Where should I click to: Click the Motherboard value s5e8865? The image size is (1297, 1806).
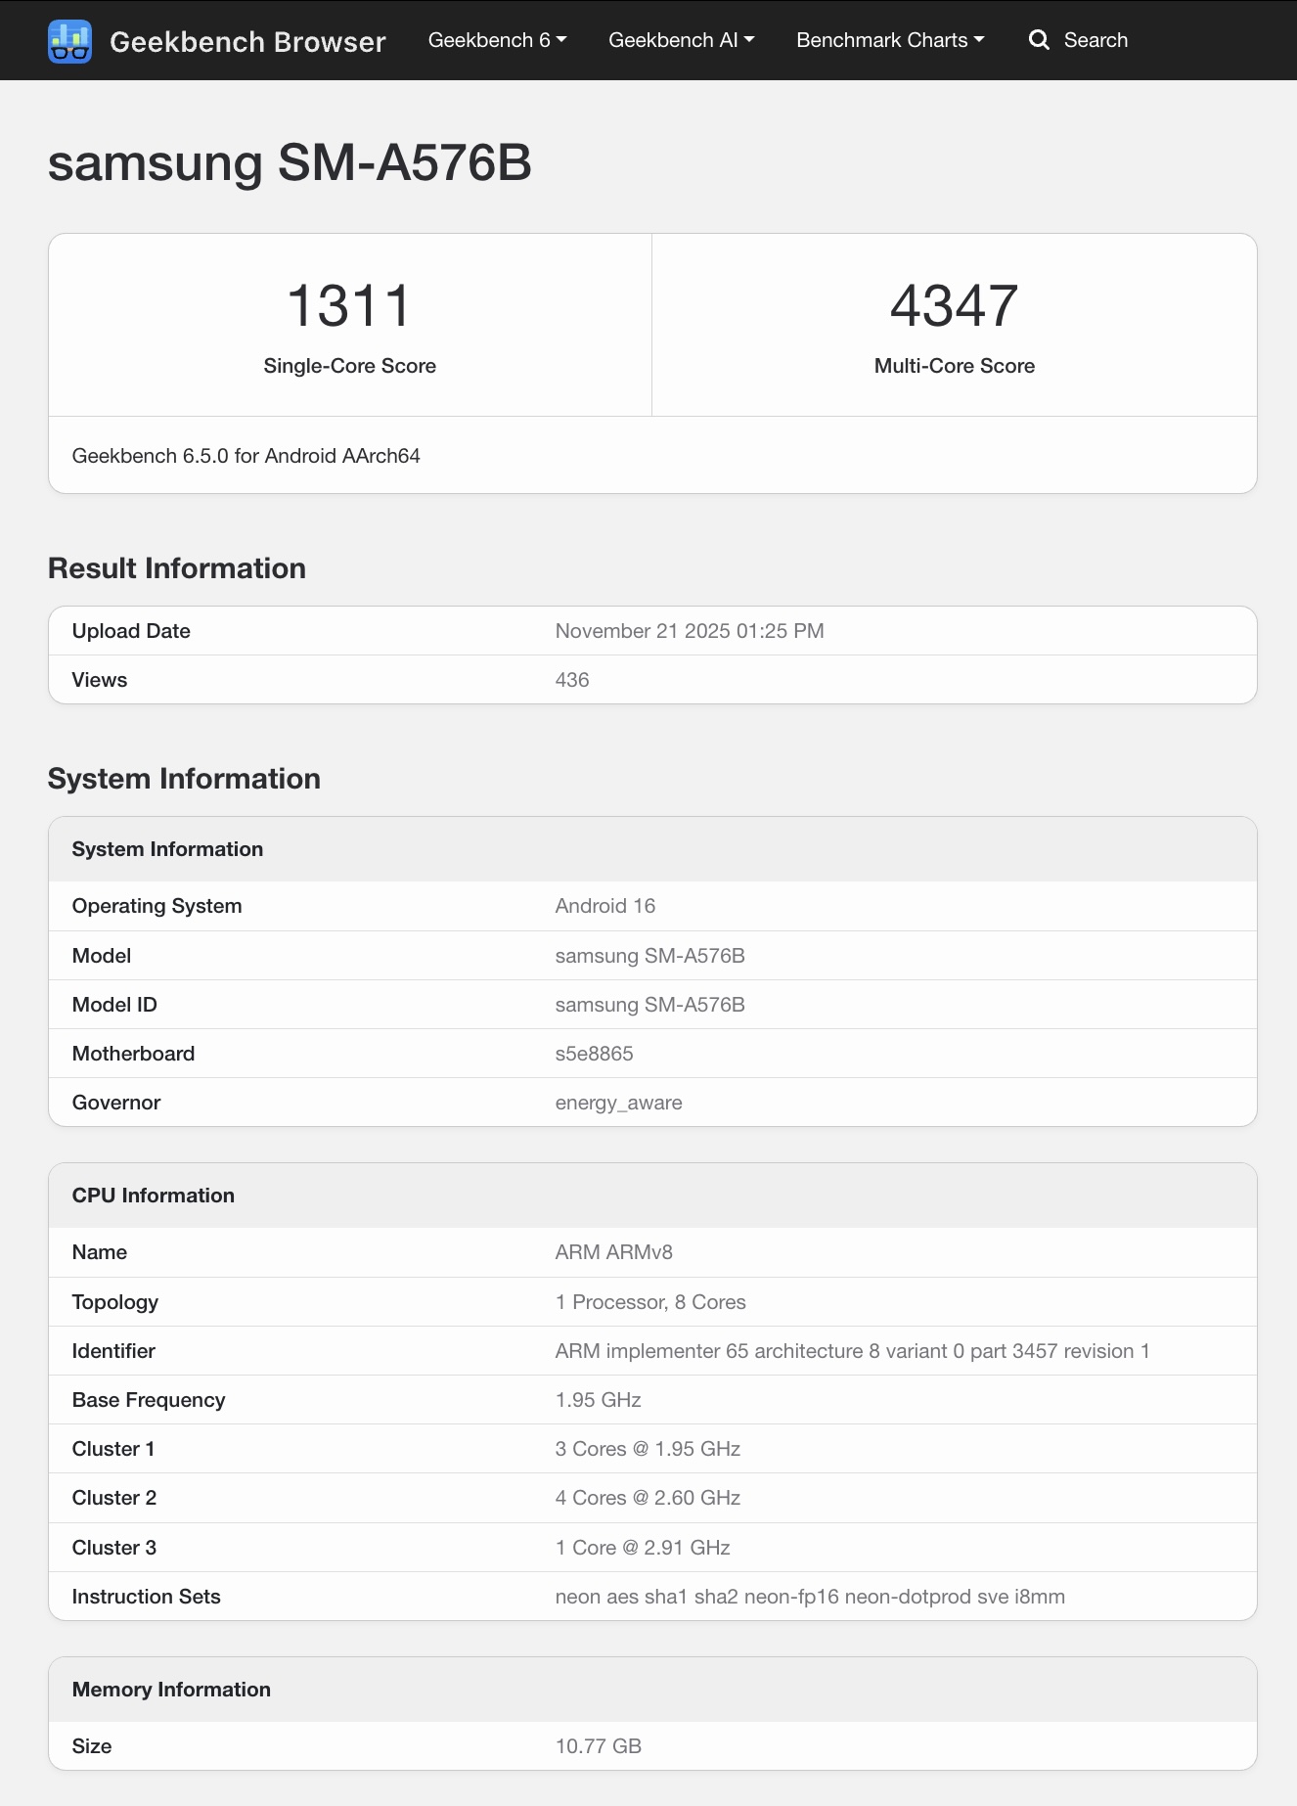click(x=595, y=1054)
